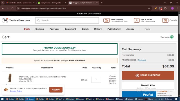This screenshot has width=180, height=101.
Task: Close the Gmail Recibidos tab
Action: (x=34, y=3)
